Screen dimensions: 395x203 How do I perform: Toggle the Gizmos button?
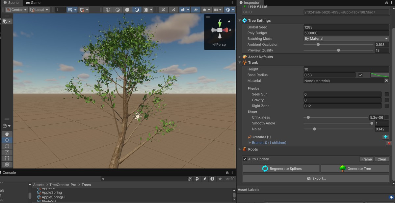[227, 10]
